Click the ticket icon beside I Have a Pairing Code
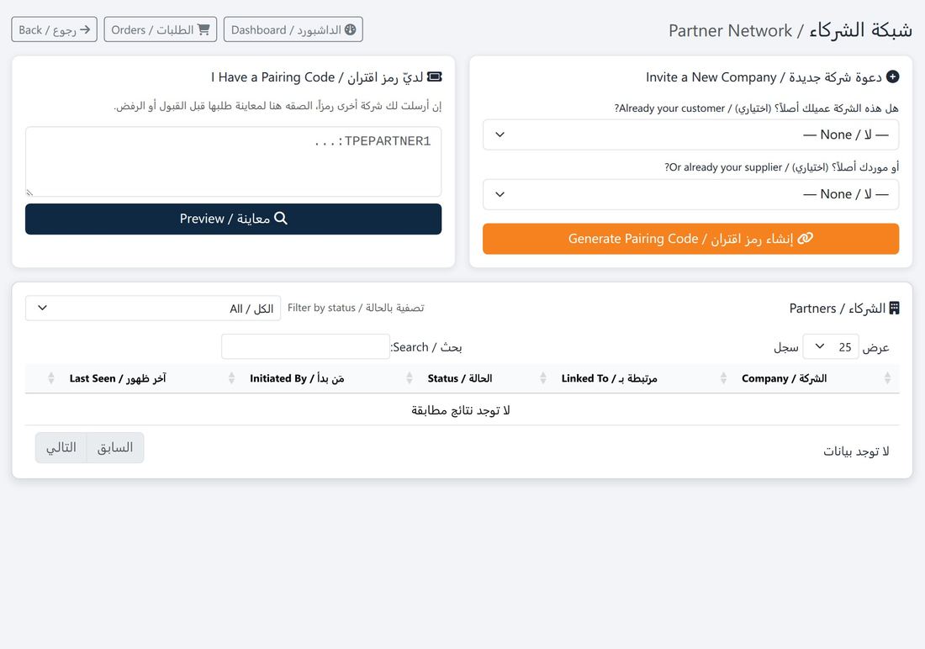 pos(434,77)
